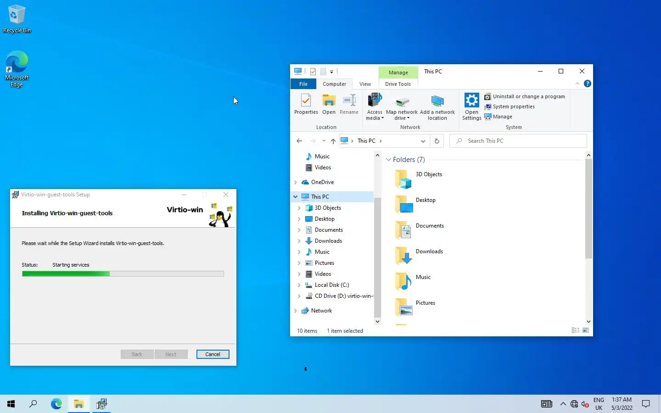Open the Windows Start menu
Screen dimensions: 661x413
[x=11, y=404]
